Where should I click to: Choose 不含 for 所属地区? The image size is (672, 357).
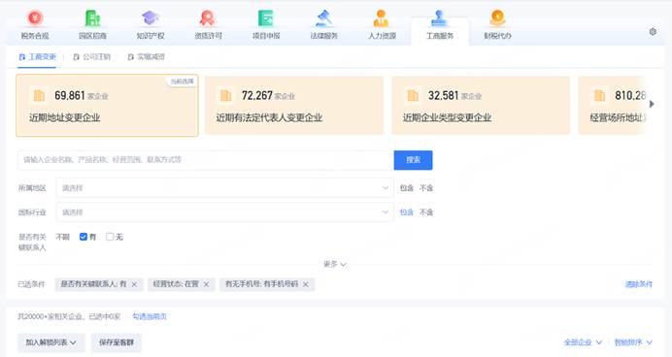coord(426,188)
